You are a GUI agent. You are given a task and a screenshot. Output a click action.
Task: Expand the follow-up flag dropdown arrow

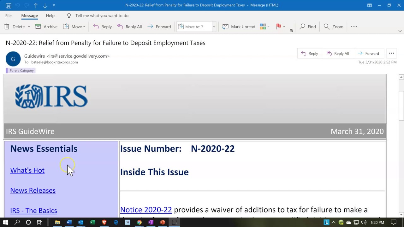[x=284, y=27]
